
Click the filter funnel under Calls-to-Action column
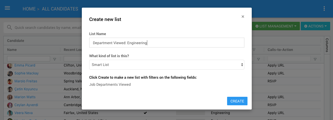(315, 59)
